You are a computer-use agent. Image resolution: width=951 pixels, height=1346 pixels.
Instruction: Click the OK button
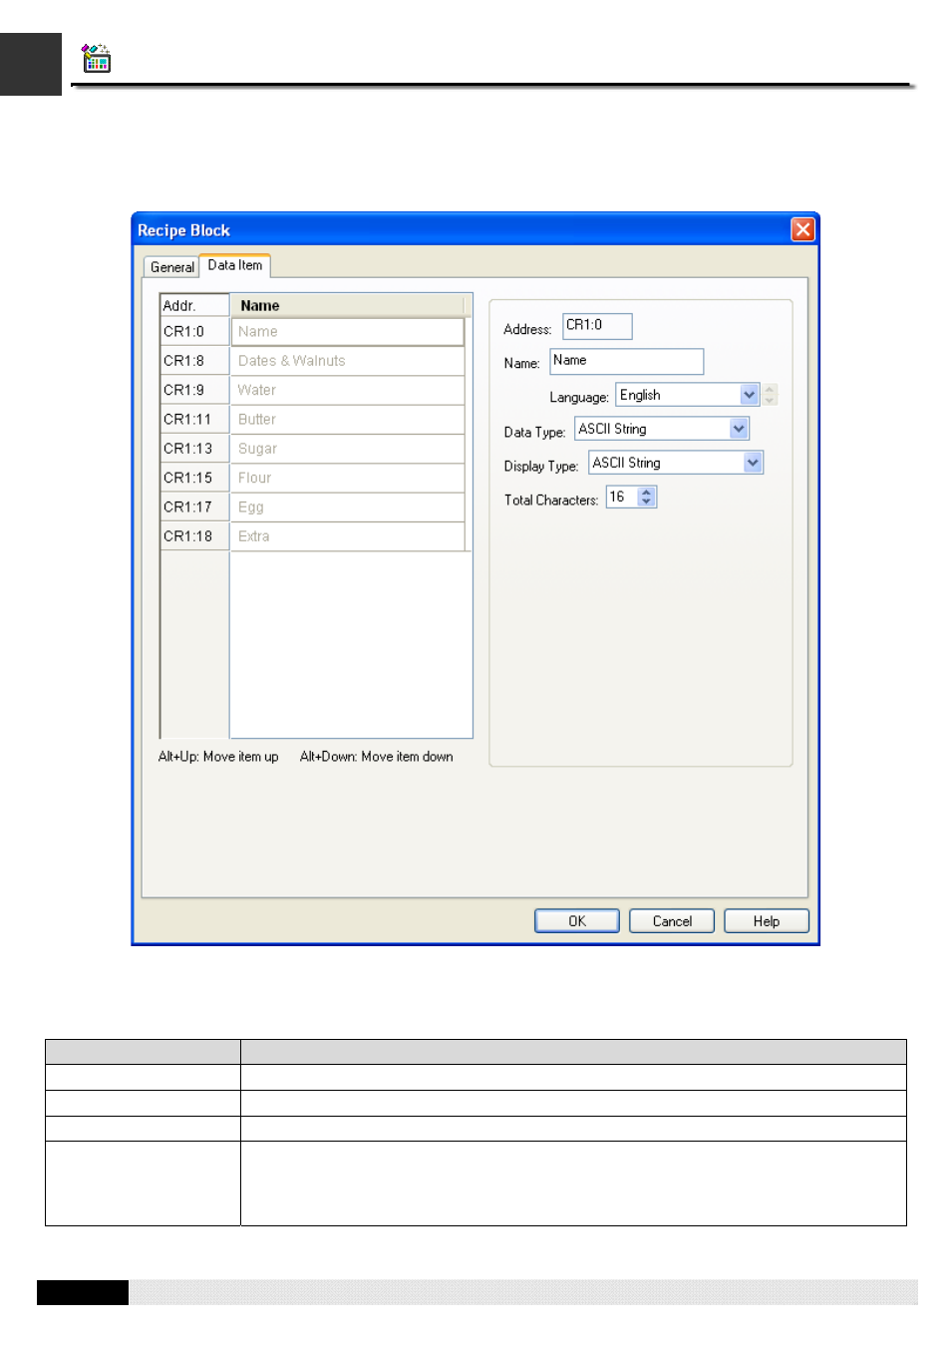pos(577,921)
